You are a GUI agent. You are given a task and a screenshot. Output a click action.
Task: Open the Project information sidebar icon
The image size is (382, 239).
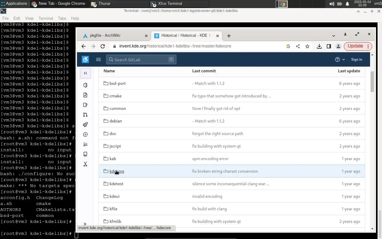pyautogui.click(x=85, y=85)
